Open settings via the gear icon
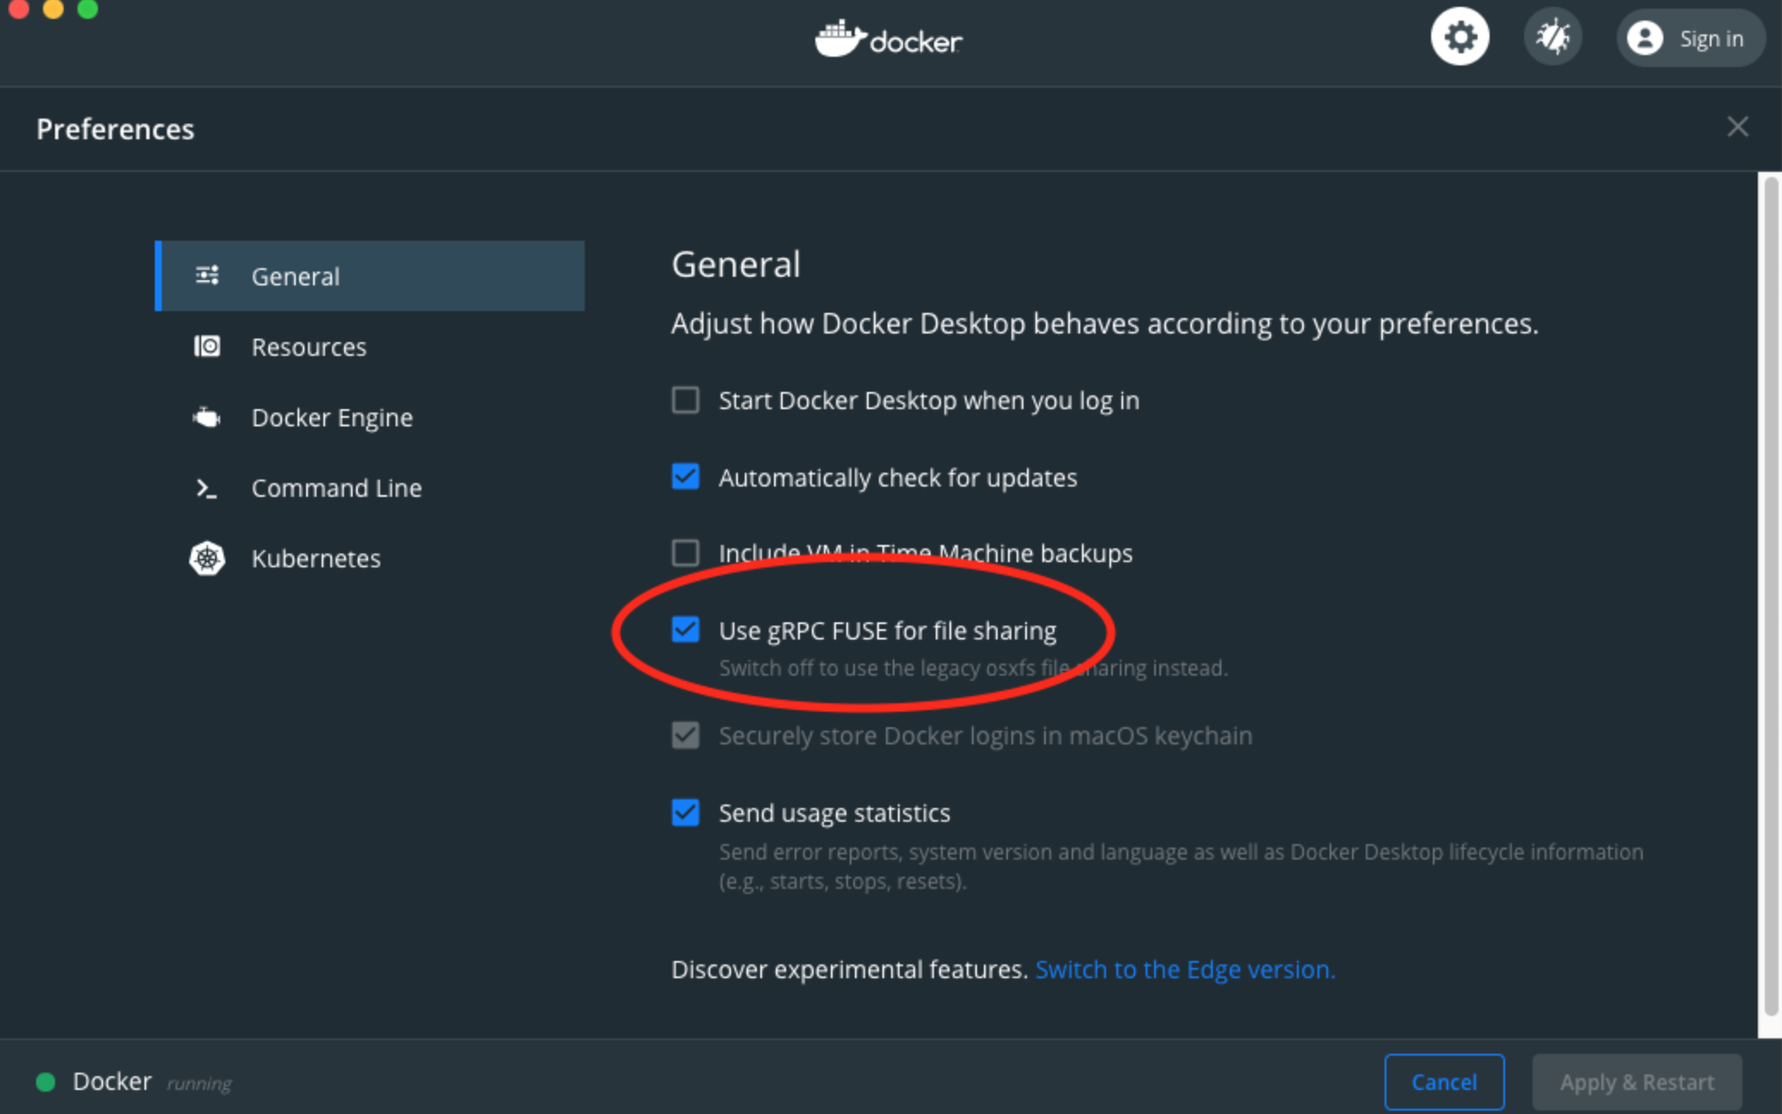Viewport: 1782px width, 1114px height. [x=1459, y=38]
